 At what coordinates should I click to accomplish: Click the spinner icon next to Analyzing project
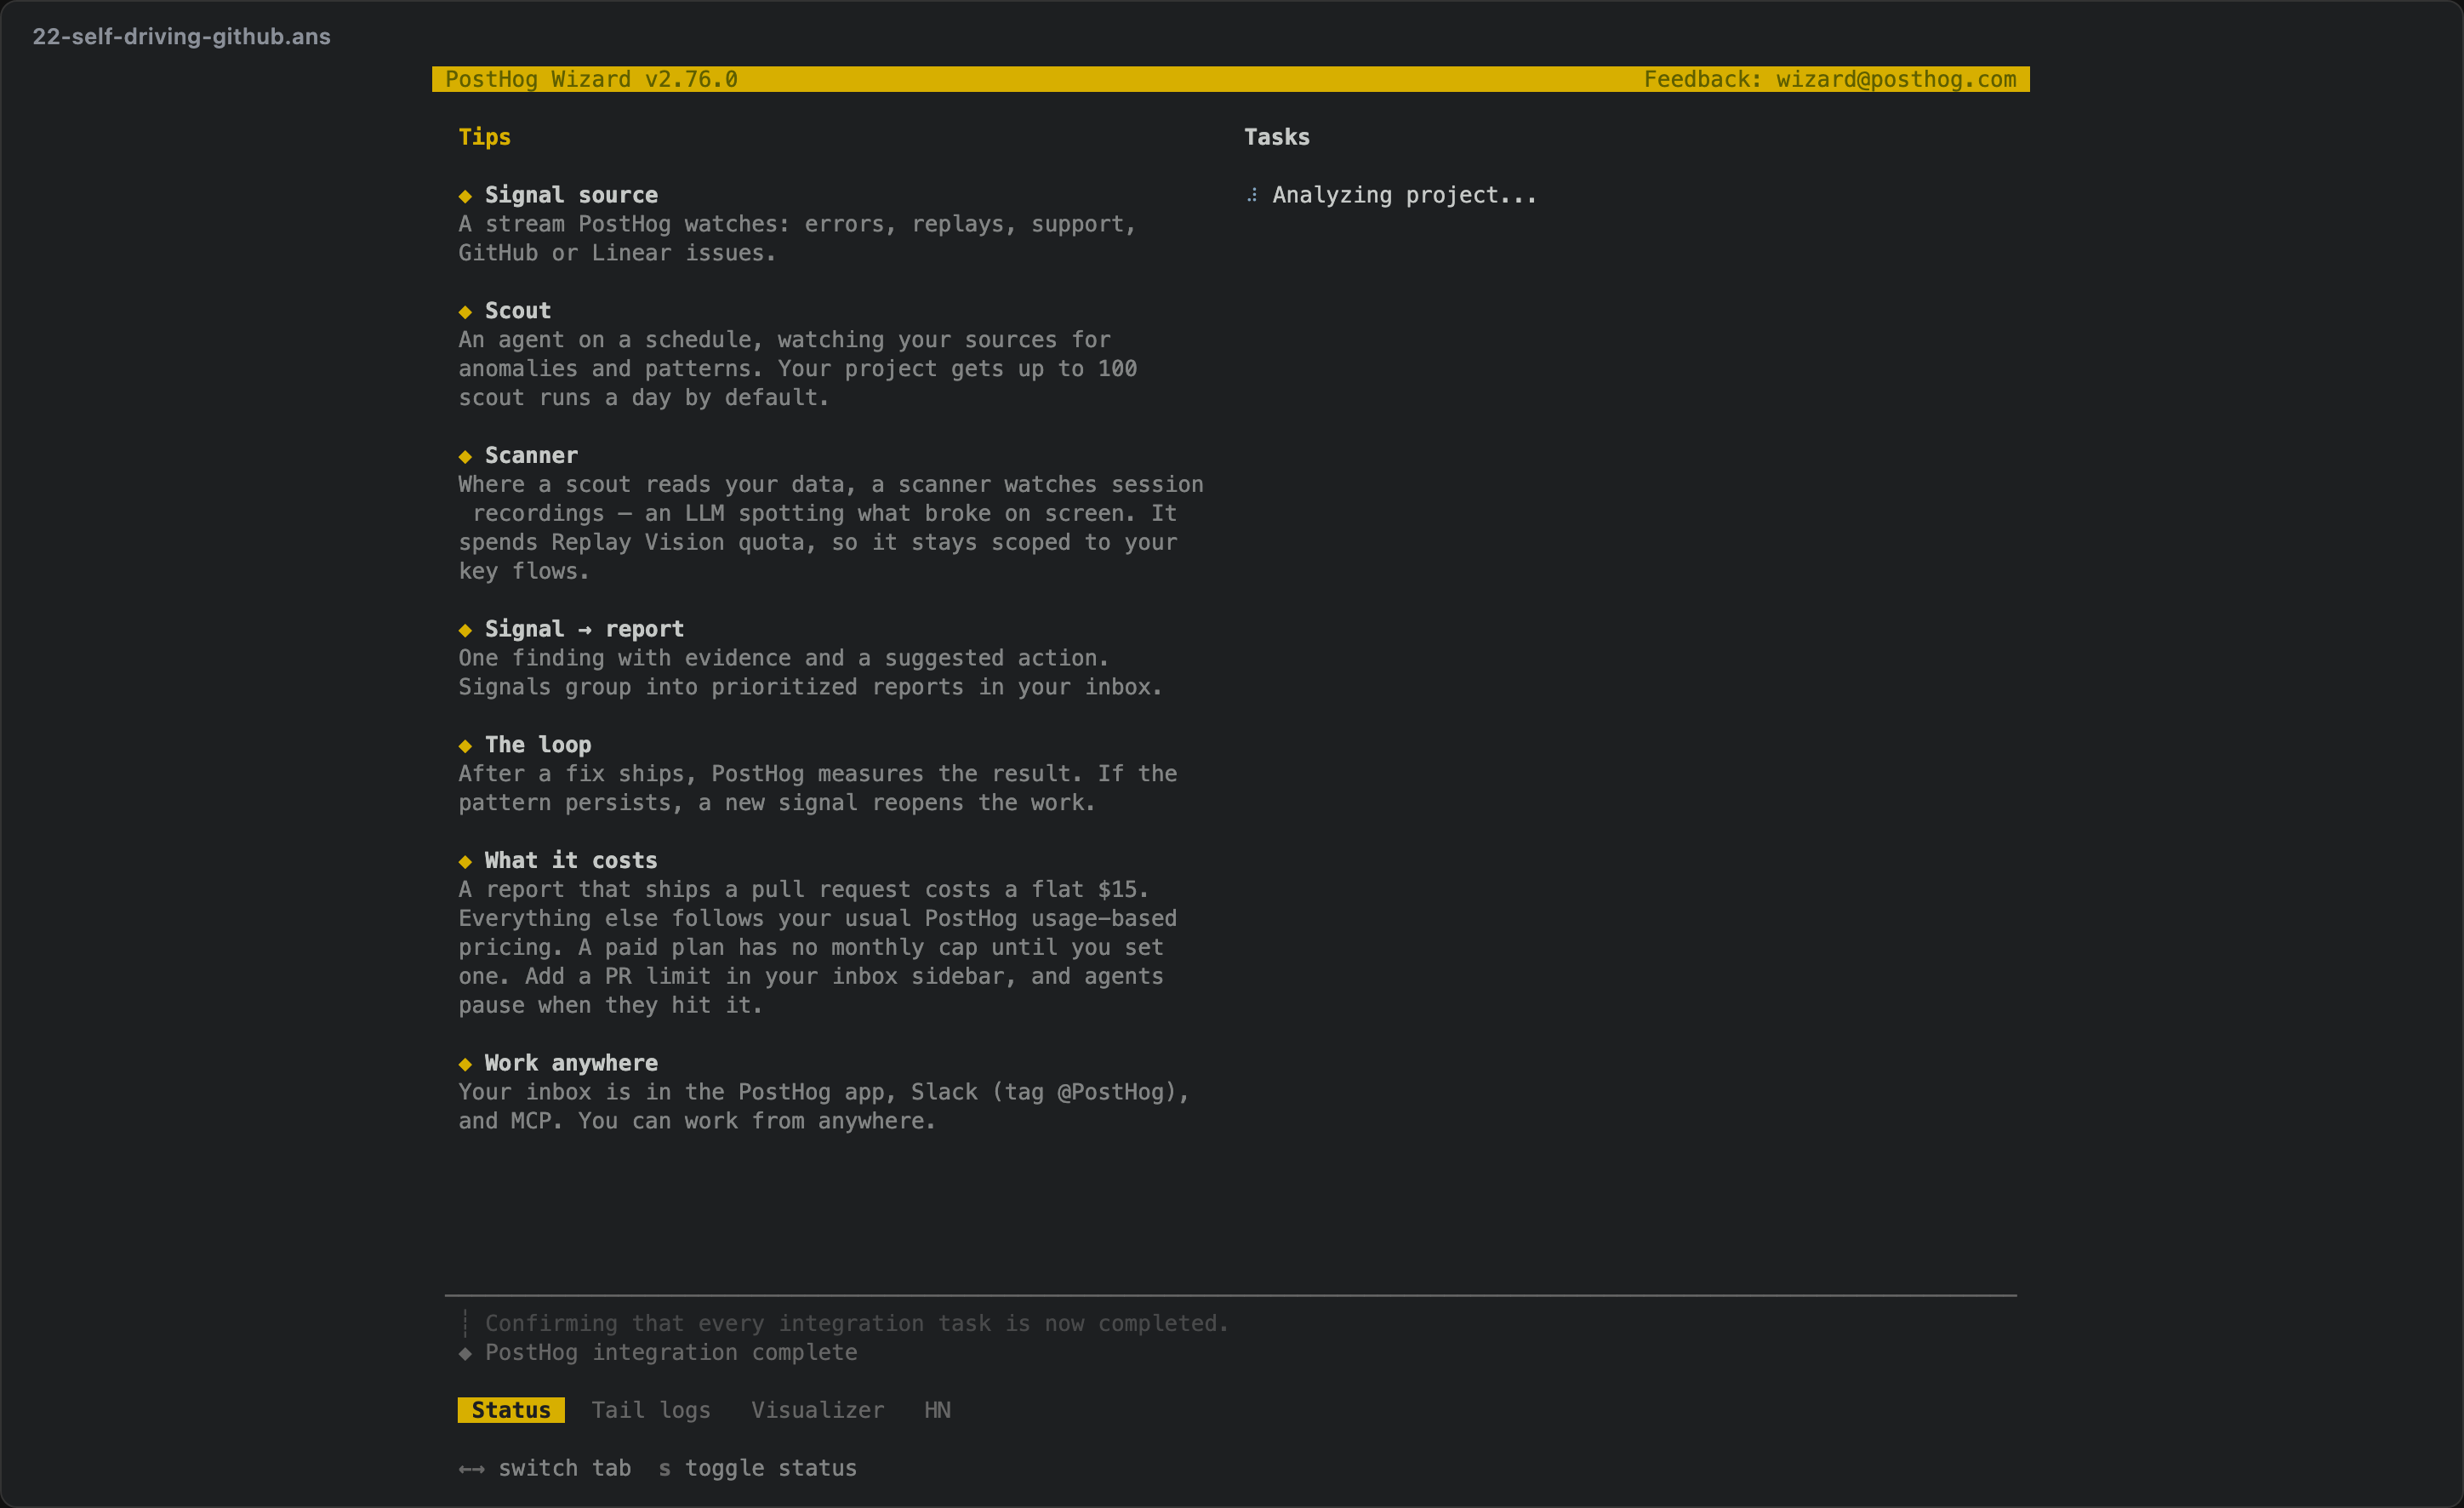pyautogui.click(x=1252, y=195)
